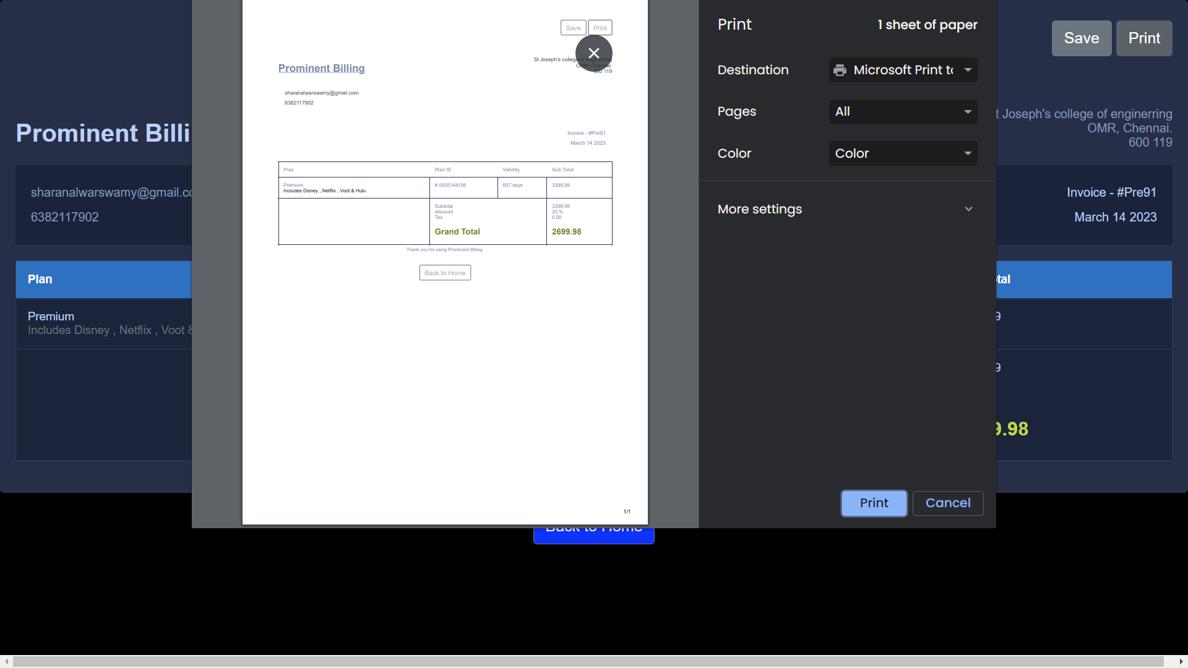Click 'Invoice - #Pre91' on the invoice page
The image size is (1188, 668).
tap(1111, 192)
